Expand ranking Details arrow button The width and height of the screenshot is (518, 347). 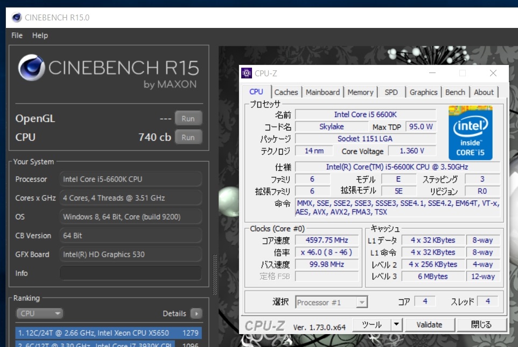point(197,313)
